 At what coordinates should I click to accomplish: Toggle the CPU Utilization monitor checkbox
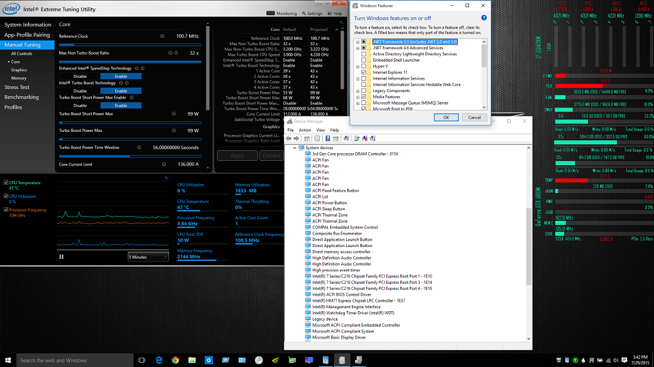point(6,196)
